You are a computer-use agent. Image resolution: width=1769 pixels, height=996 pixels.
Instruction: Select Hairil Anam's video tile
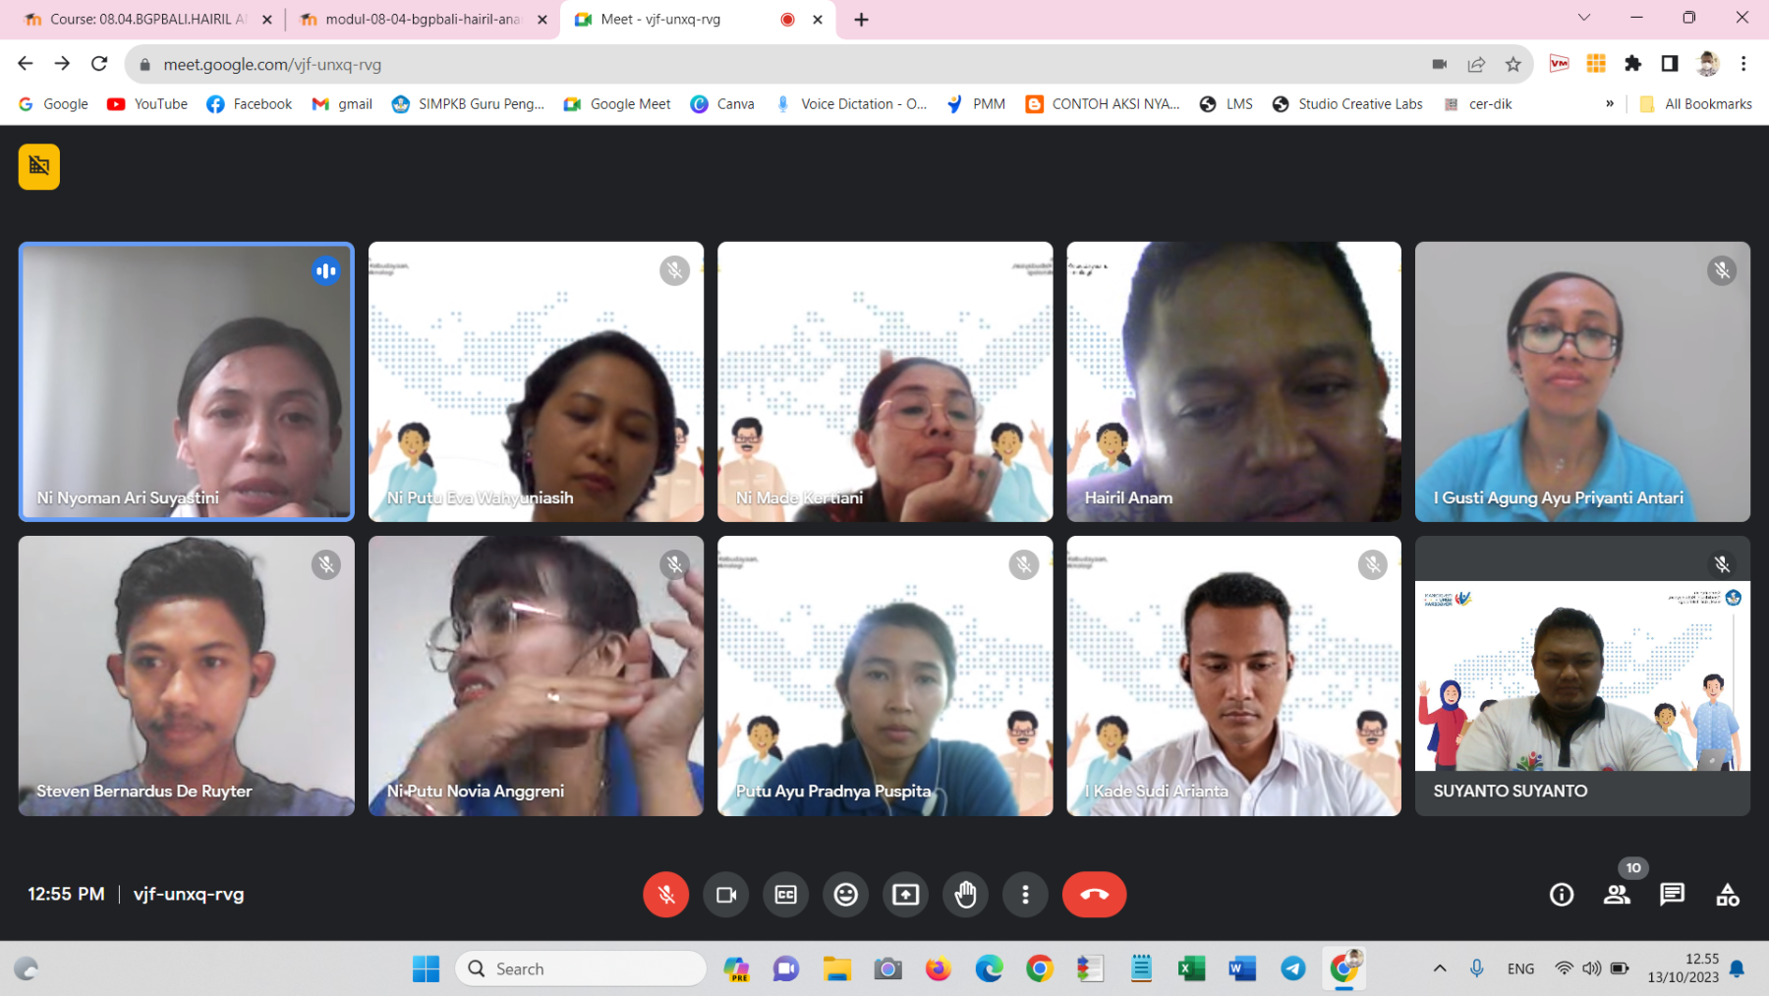coord(1233,381)
